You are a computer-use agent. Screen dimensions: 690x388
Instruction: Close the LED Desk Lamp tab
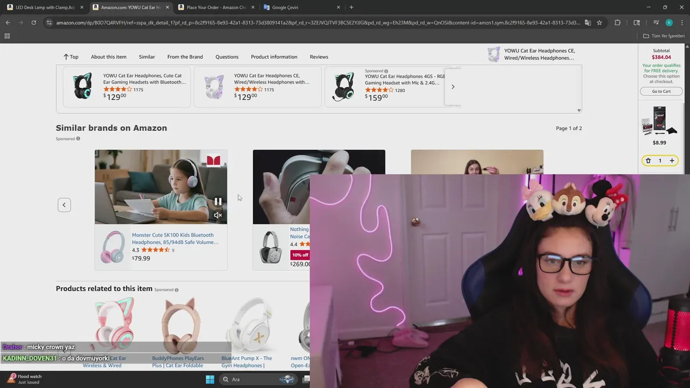coord(82,8)
